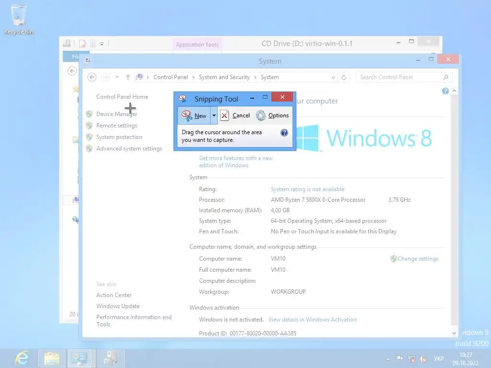Open Snipping Tool Options
The width and height of the screenshot is (491, 368).
point(272,115)
